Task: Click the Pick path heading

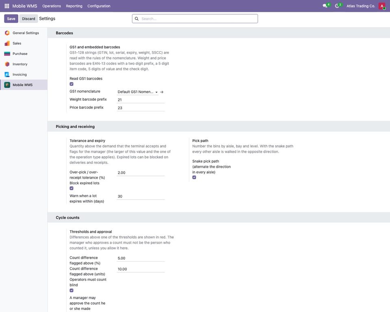Action: (200, 141)
